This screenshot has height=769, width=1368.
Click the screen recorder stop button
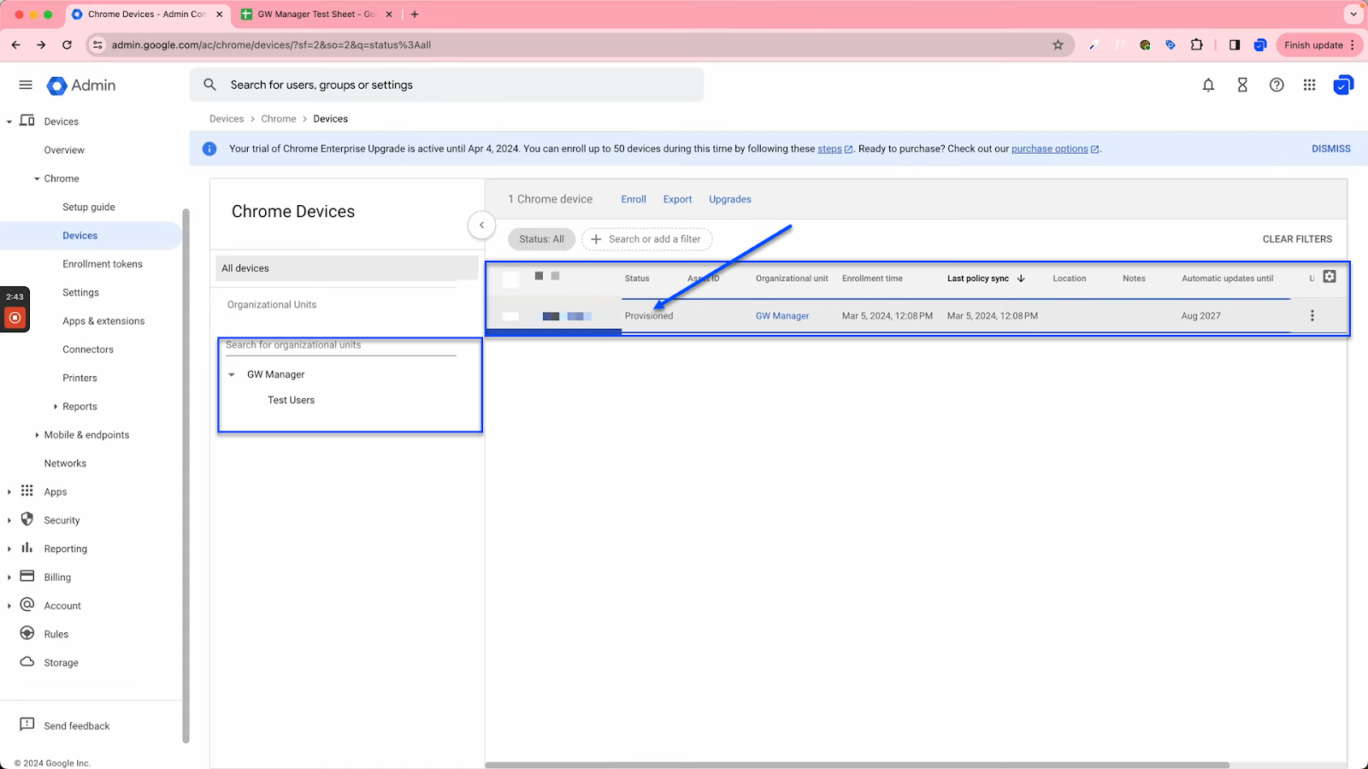click(15, 318)
